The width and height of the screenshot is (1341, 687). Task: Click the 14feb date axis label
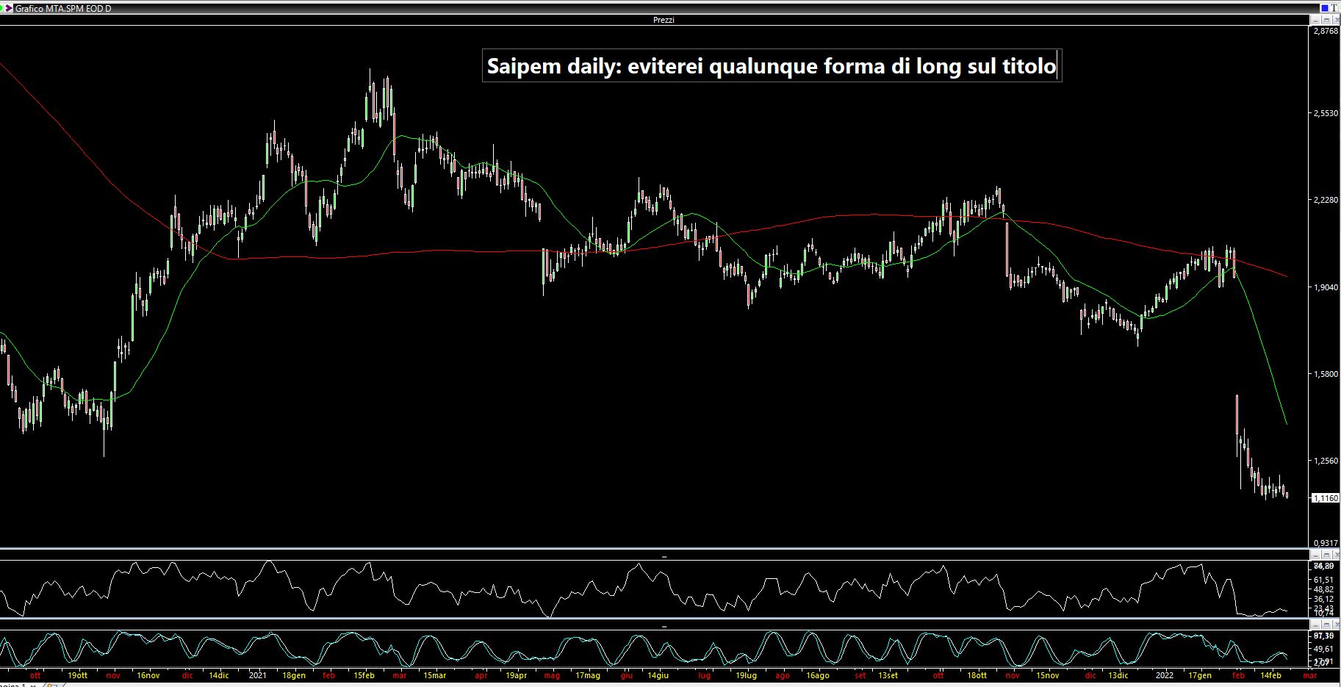[1271, 675]
